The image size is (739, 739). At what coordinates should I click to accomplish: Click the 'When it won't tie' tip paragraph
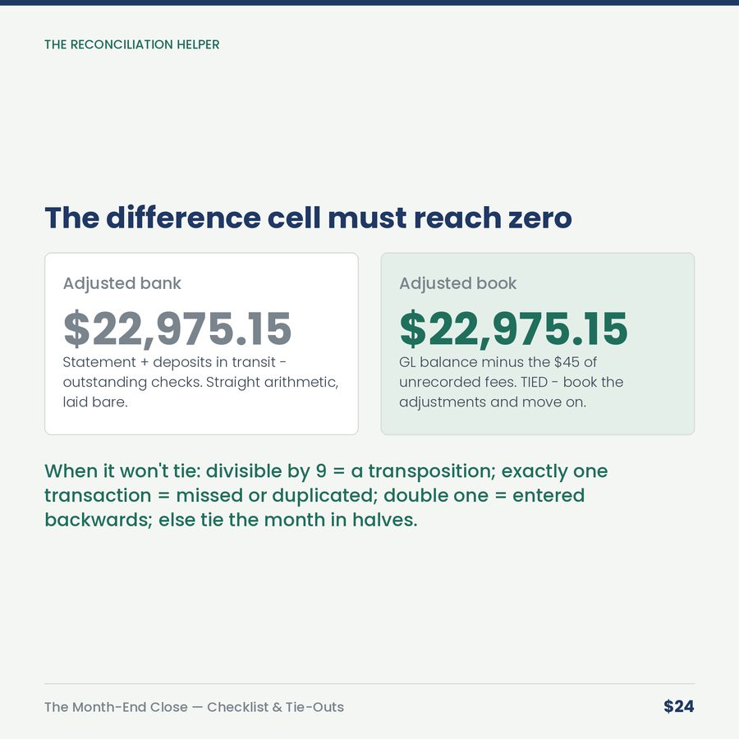click(326, 495)
